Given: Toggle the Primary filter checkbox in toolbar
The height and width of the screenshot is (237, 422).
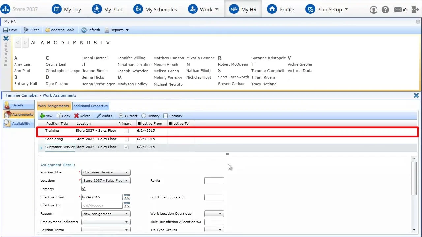Looking at the screenshot, I should coord(166,116).
